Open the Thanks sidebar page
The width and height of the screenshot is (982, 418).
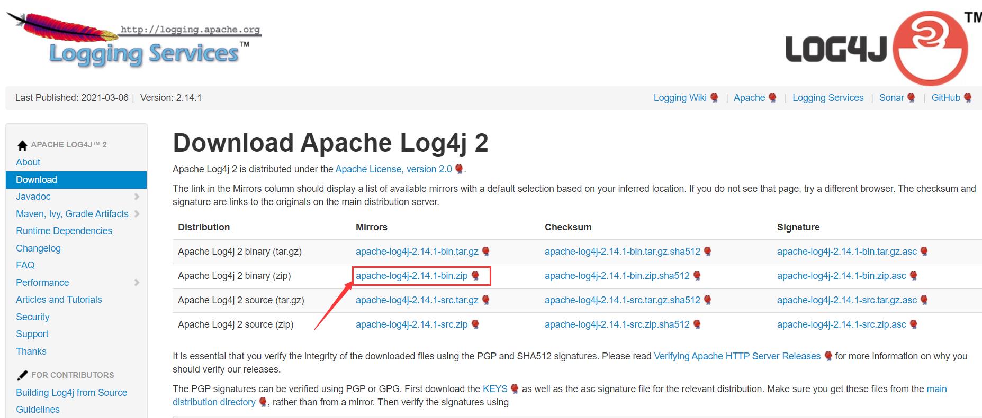tap(31, 351)
